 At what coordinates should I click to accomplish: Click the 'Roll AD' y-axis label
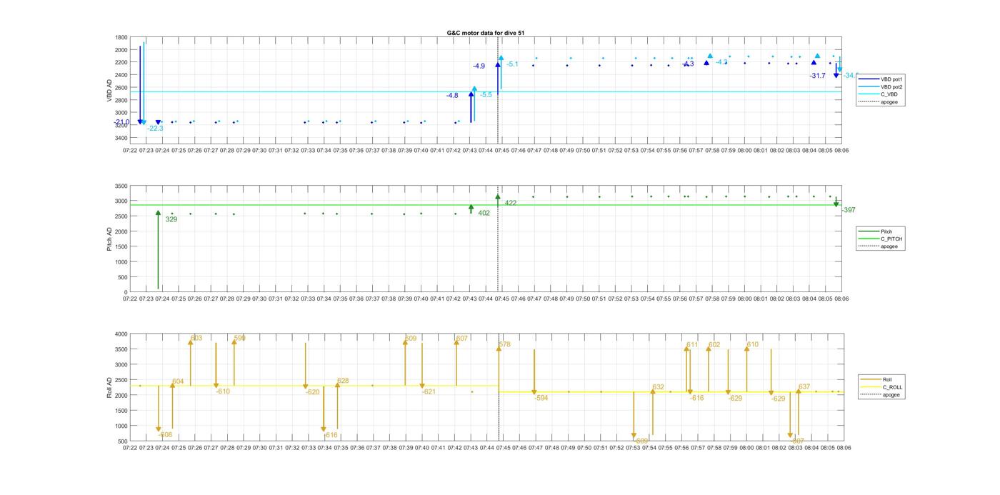(x=109, y=387)
